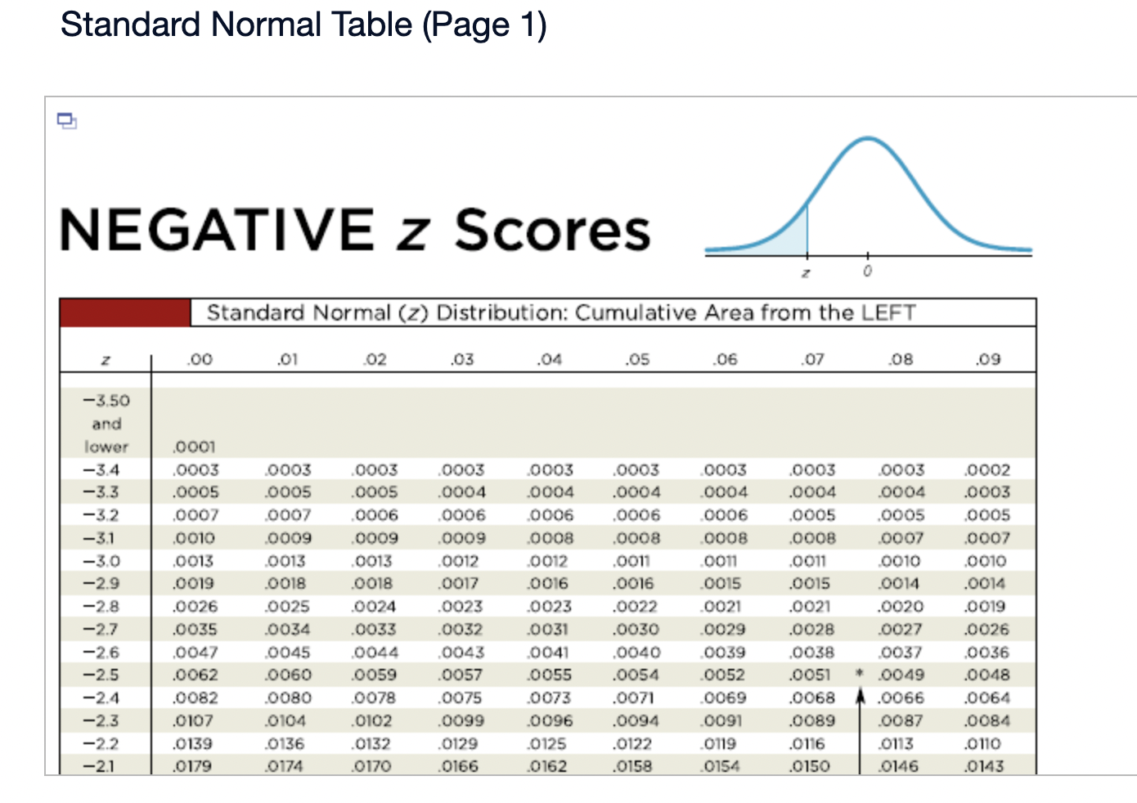Click the .0013 cell under column .00
Screen dimensions: 1137x803
pos(195,561)
